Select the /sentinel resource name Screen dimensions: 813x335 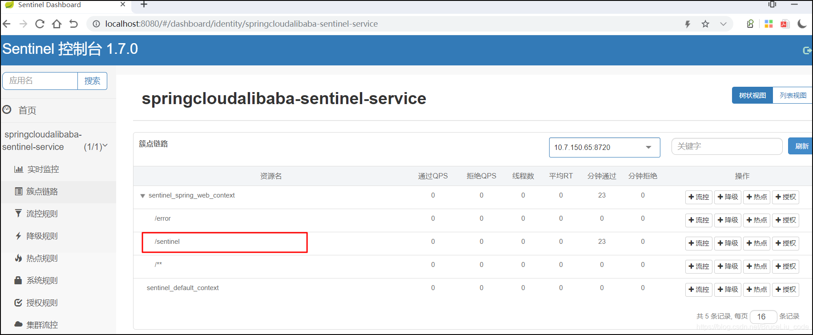167,242
